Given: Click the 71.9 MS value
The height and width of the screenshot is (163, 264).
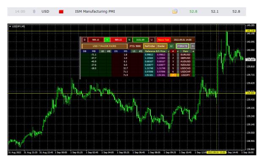Looking at the screenshot, I should [x=125, y=75].
